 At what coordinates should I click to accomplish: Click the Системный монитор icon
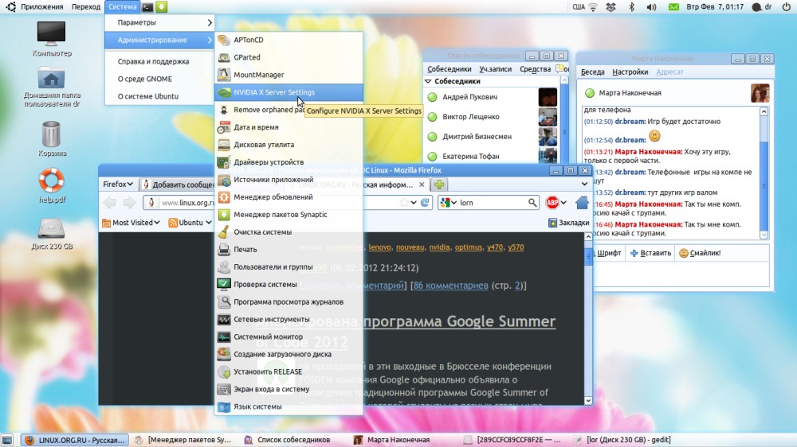point(224,337)
